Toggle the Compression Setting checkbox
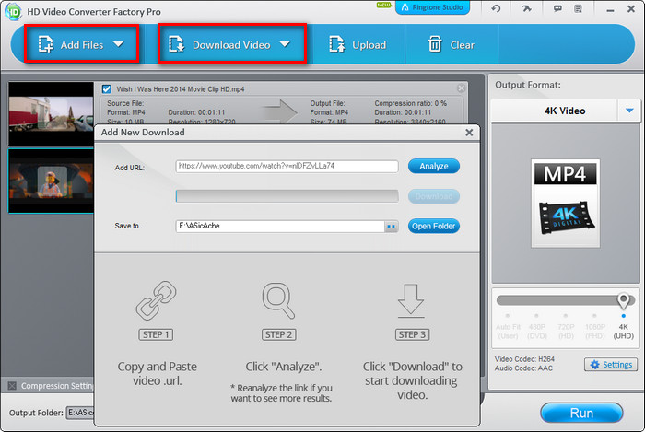The height and width of the screenshot is (432, 645). coord(12,386)
